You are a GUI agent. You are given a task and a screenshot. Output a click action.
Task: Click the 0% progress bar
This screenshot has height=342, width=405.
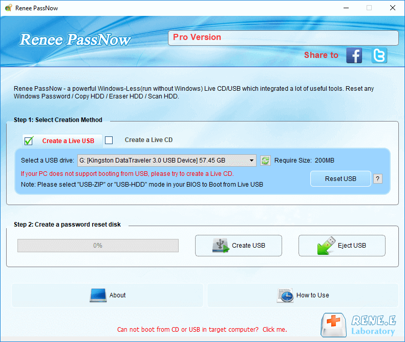point(98,246)
